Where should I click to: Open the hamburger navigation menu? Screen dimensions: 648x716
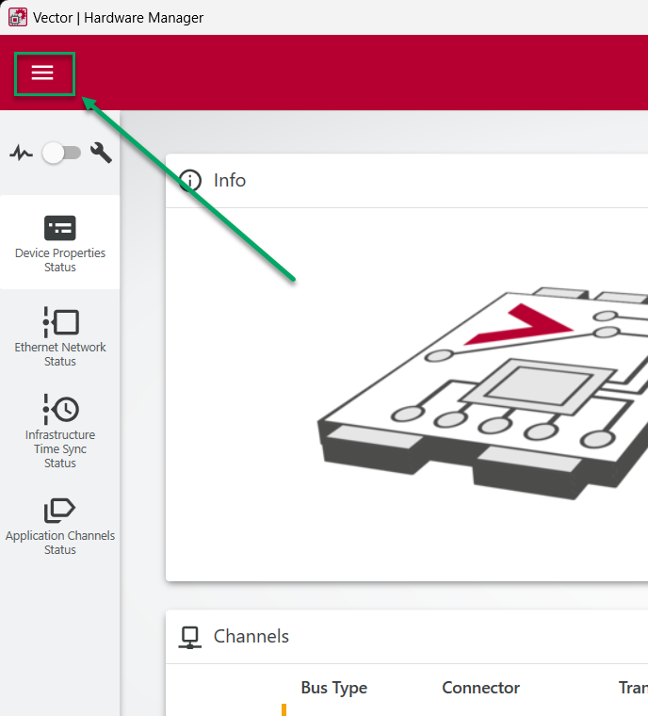(43, 73)
